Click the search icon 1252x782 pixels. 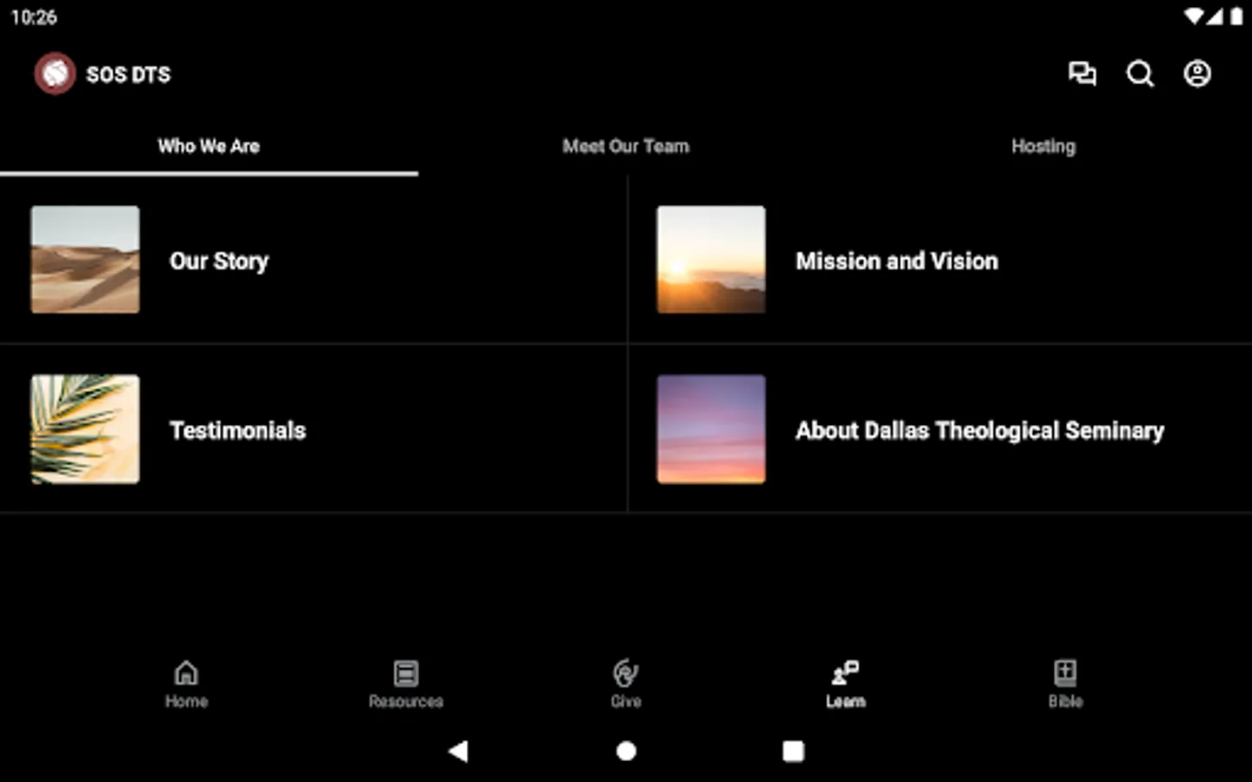point(1140,74)
